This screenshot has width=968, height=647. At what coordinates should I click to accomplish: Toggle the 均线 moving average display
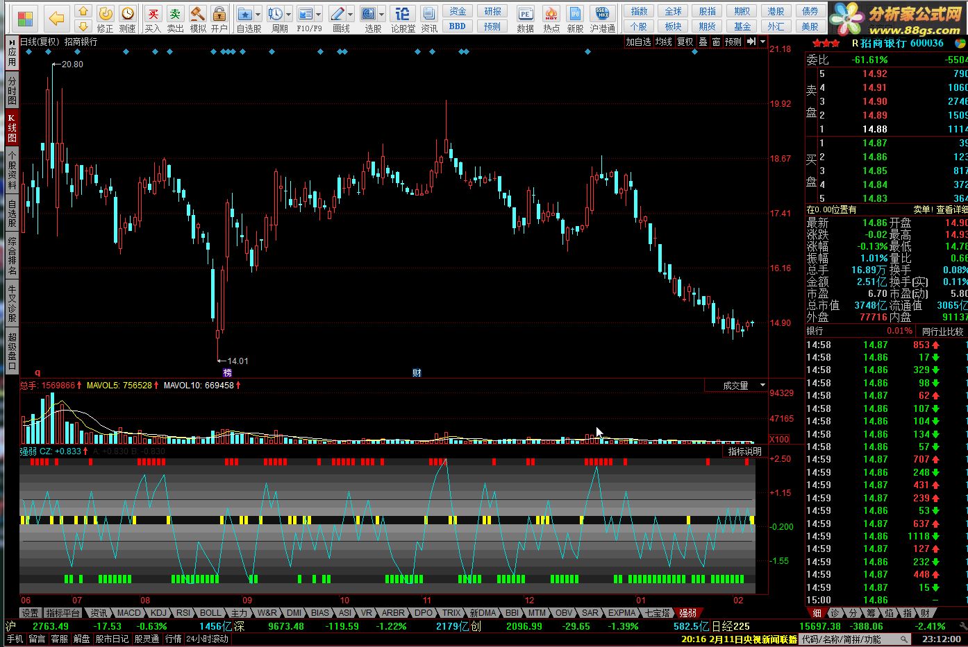[x=663, y=42]
